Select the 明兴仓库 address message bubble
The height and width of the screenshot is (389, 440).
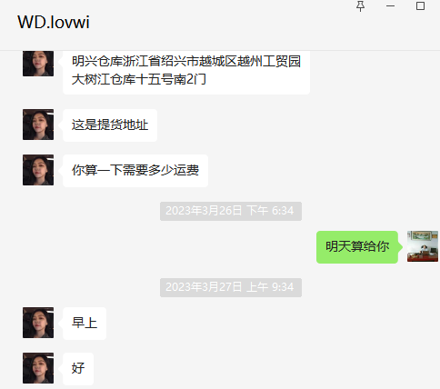click(x=186, y=72)
